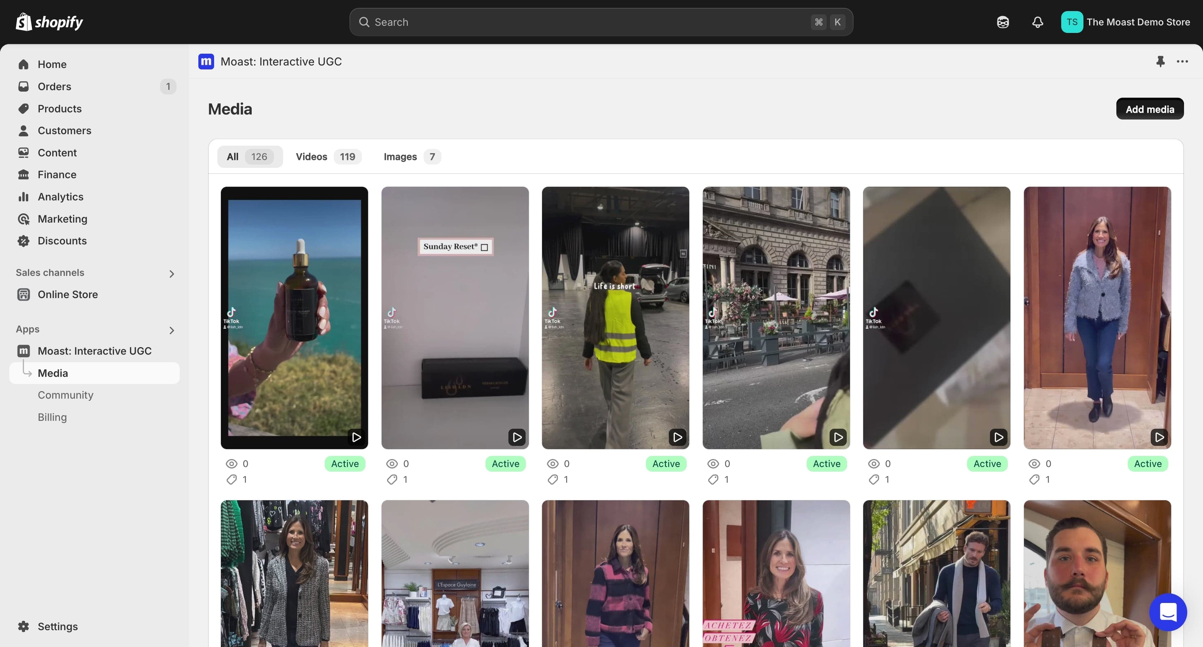Click the tag icon under Sunday Reset video
This screenshot has height=647, width=1203.
[x=392, y=480]
